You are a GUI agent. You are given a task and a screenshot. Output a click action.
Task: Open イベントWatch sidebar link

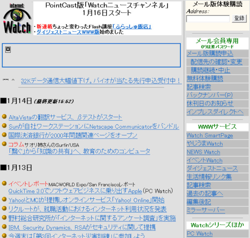(x=205, y=160)
